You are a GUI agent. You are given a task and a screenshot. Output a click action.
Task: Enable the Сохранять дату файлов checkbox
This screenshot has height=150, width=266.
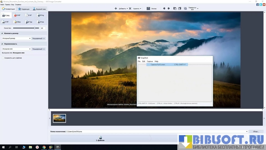(x=3, y=58)
